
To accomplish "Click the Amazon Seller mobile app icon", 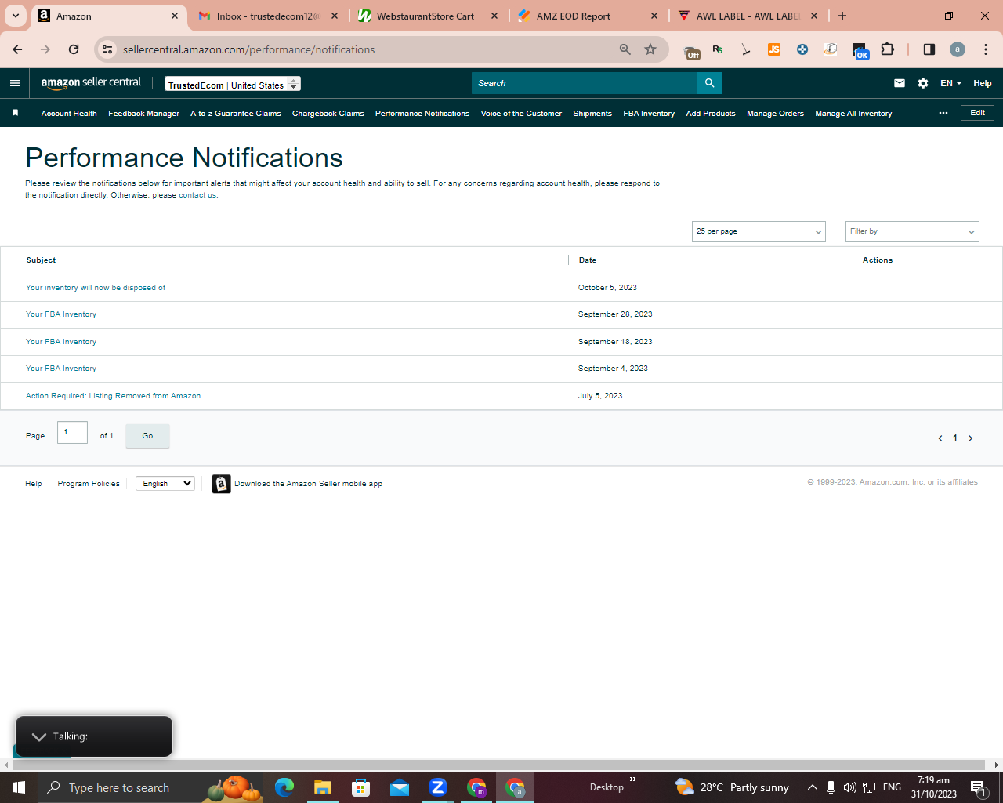I will (222, 484).
